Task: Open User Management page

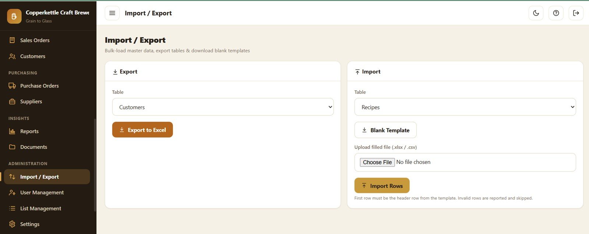Action: (x=47, y=193)
